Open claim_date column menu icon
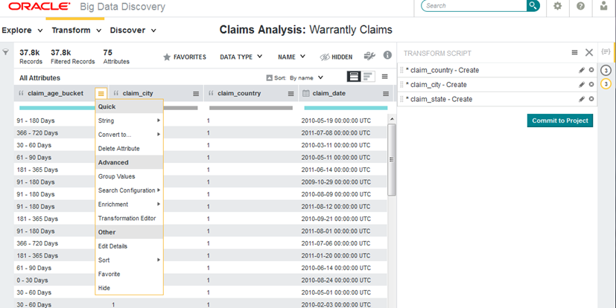The image size is (616, 308). (386, 94)
